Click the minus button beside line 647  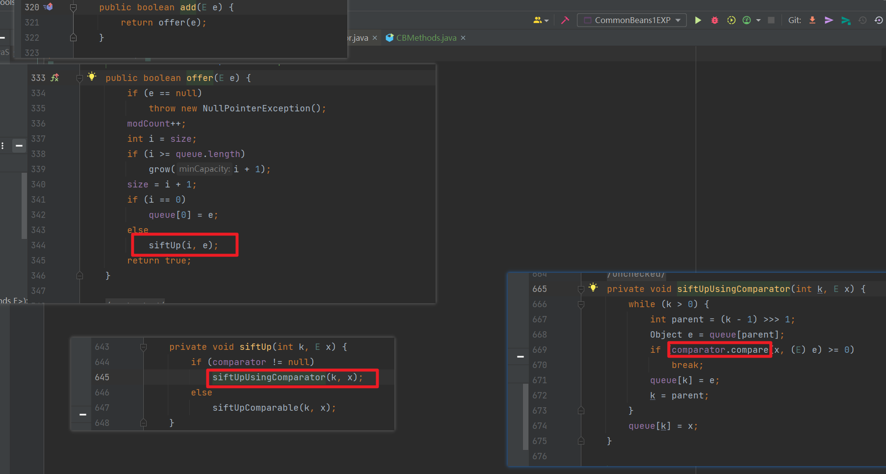coord(83,415)
